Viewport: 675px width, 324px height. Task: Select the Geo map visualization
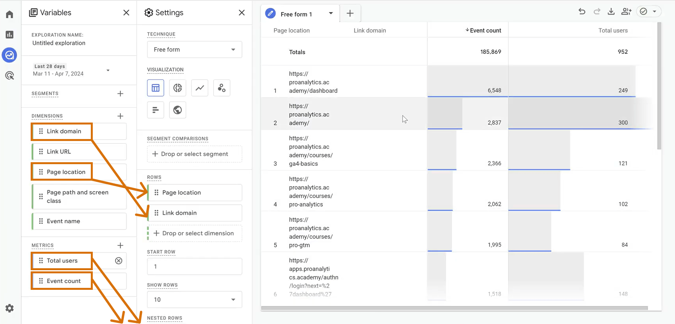point(178,110)
